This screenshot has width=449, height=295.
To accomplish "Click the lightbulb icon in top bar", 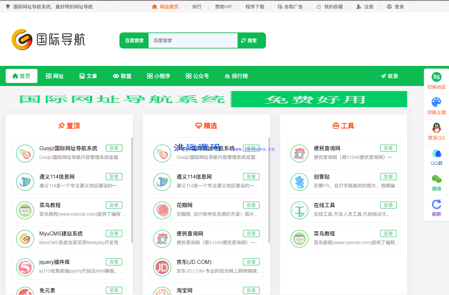I will tap(8, 7).
